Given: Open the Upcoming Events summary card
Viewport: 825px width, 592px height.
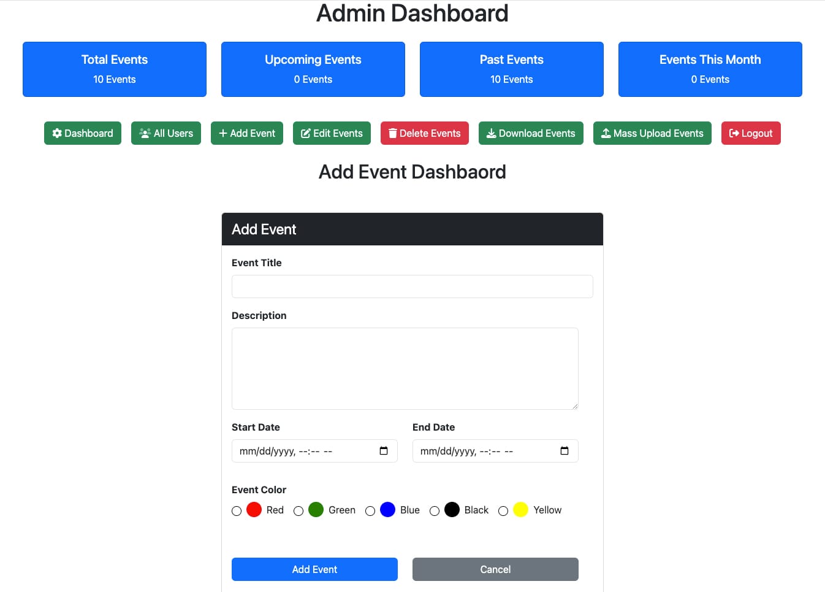Looking at the screenshot, I should pos(313,69).
